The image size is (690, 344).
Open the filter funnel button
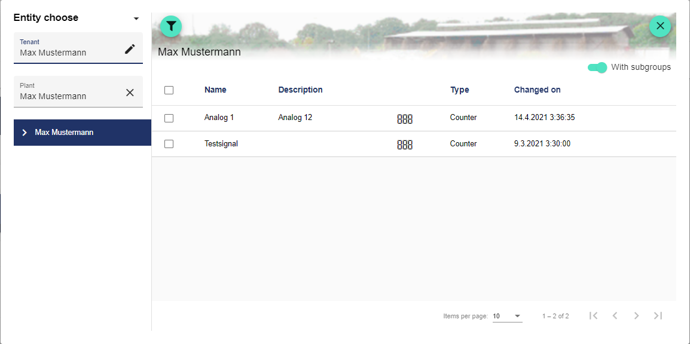pos(171,26)
